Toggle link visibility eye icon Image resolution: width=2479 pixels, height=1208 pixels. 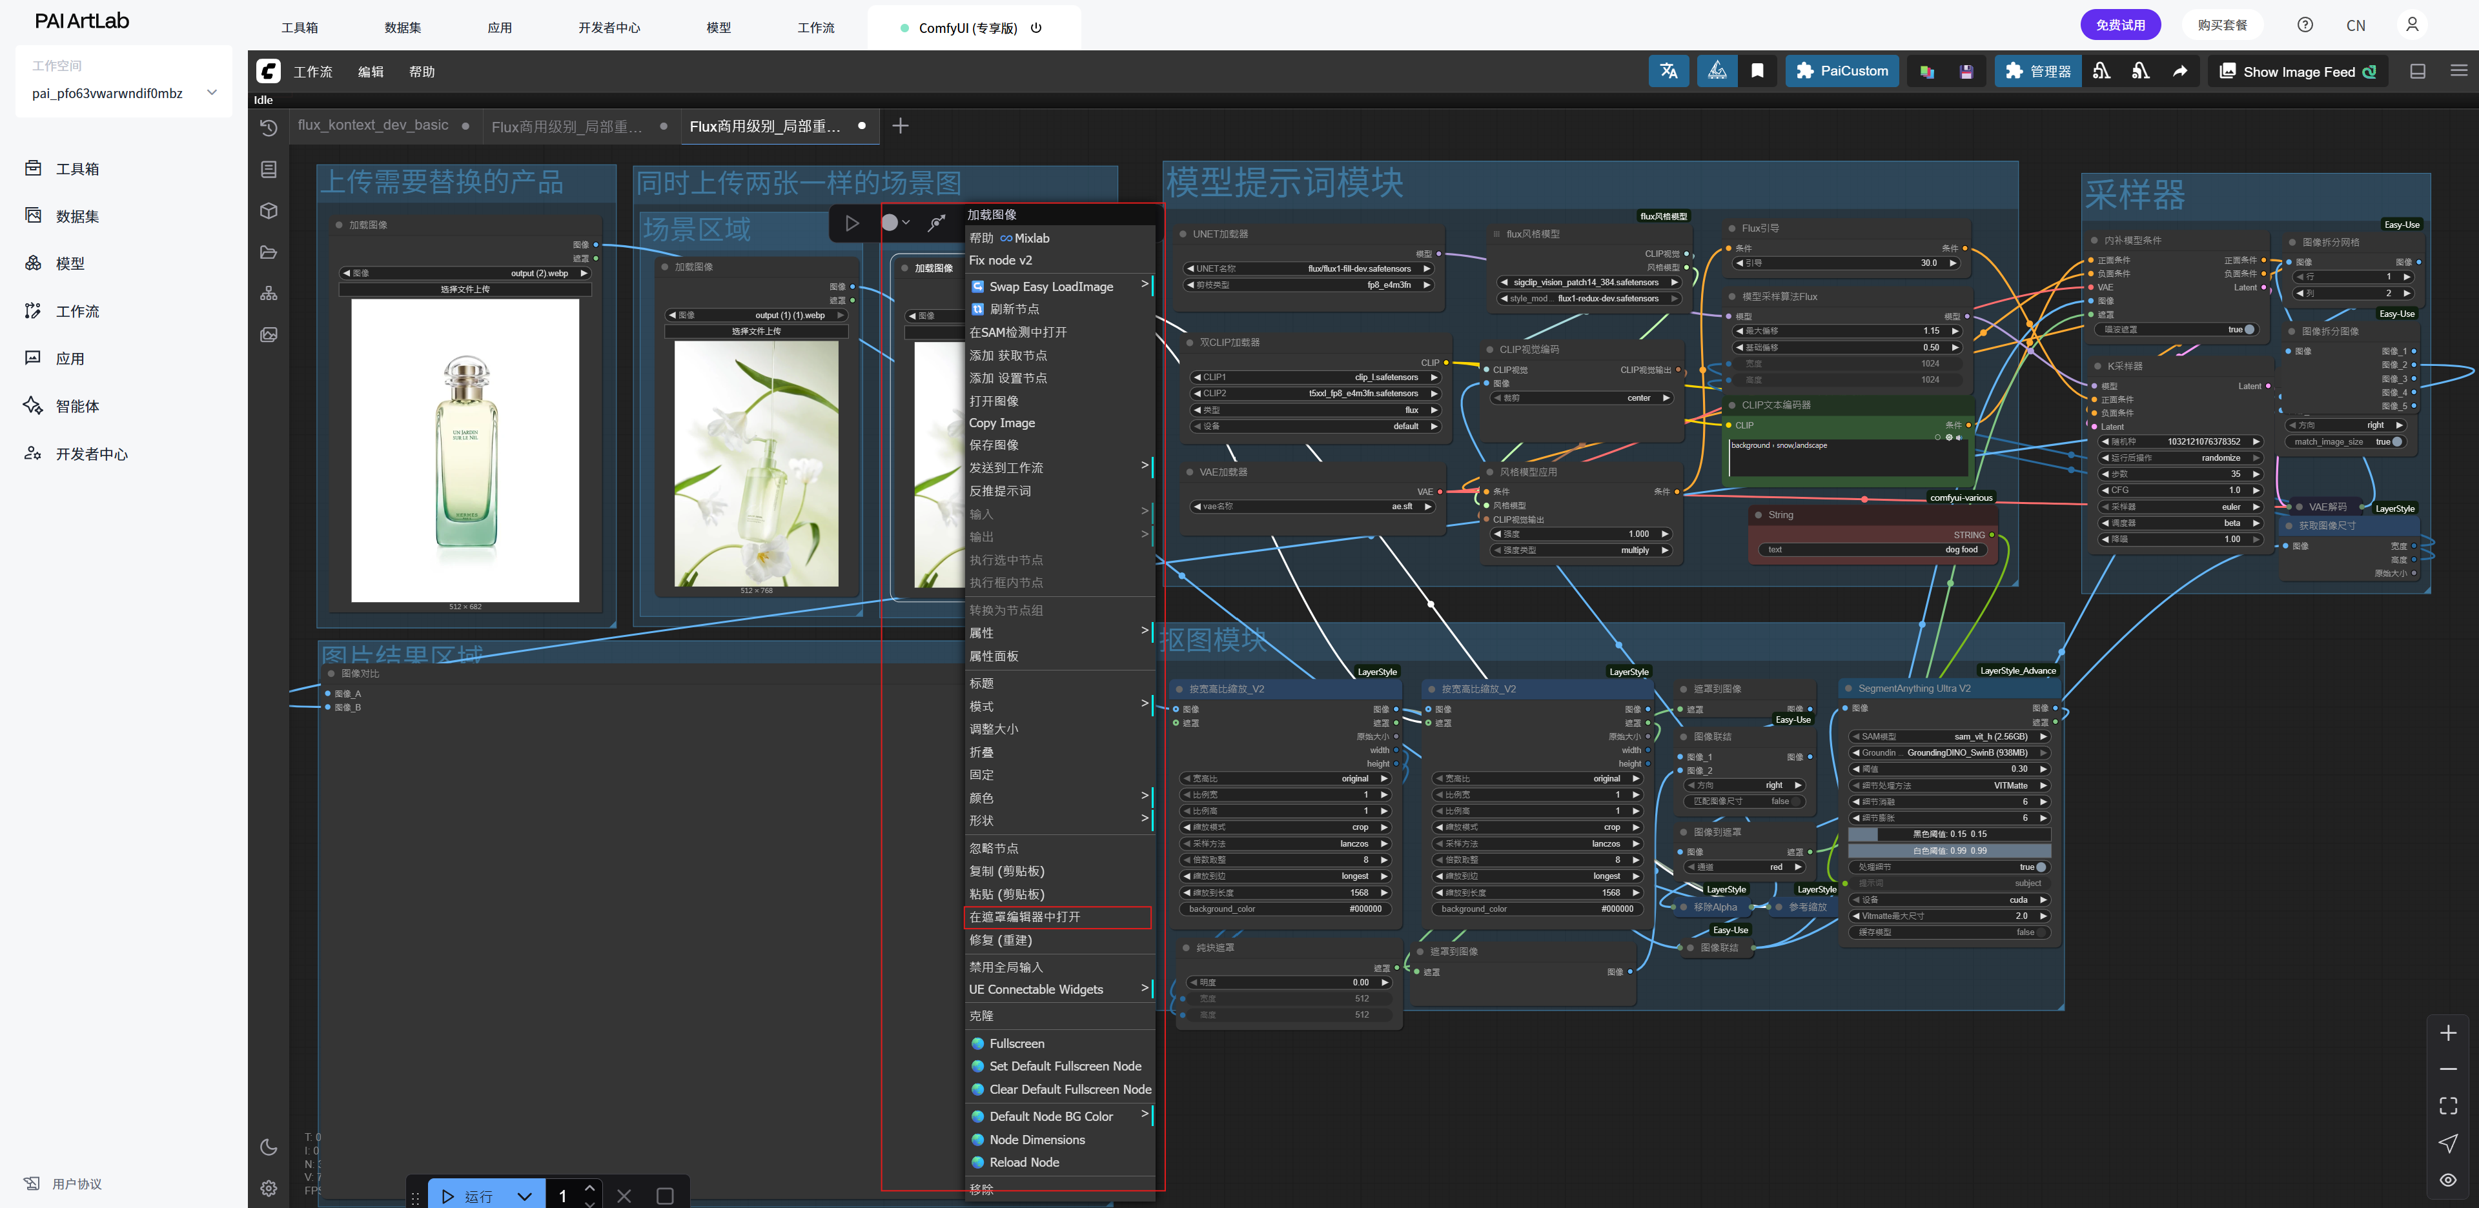[2447, 1179]
